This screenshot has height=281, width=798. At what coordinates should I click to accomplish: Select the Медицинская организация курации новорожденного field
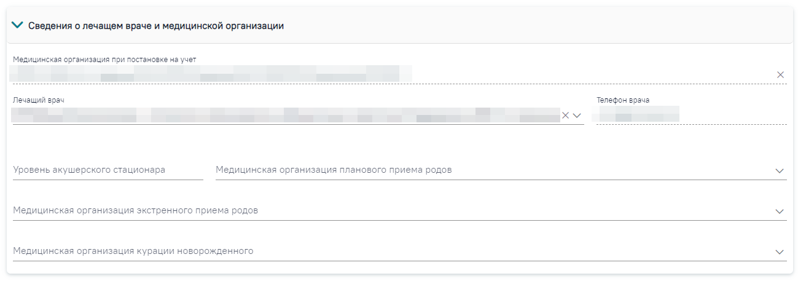(399, 251)
